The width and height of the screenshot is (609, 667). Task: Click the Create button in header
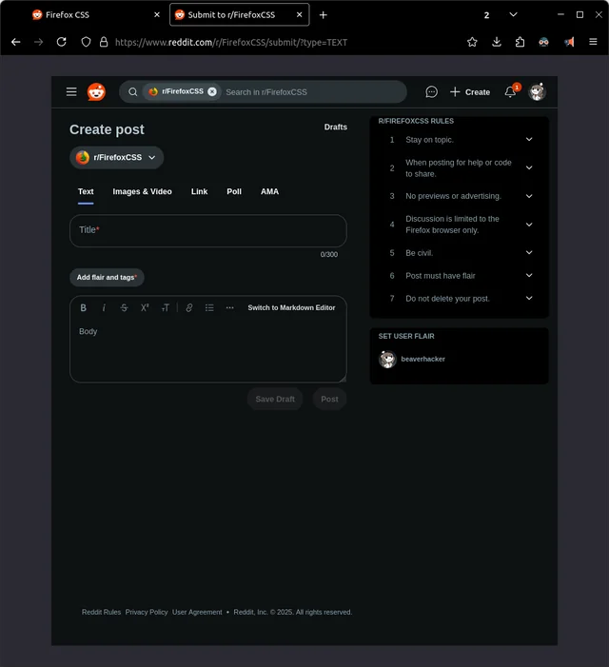pos(470,92)
